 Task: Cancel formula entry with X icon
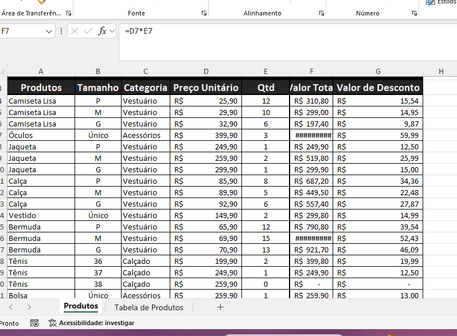click(75, 31)
